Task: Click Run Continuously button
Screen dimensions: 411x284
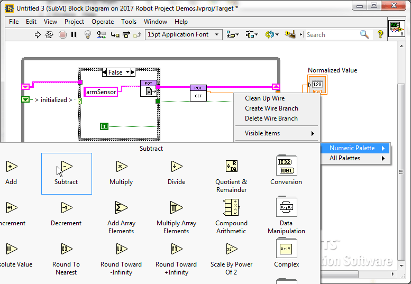Action: click(49, 34)
